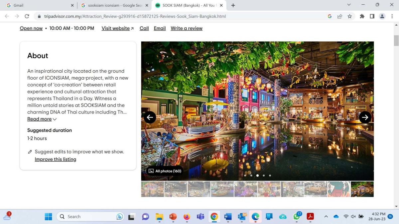The image size is (399, 224).
Task: Go back to the previous photo
Action: 150,117
